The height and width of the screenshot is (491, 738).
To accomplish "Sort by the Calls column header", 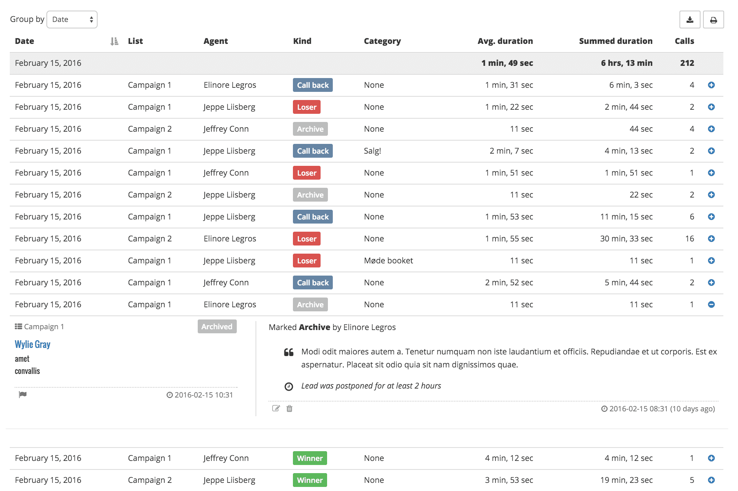I will (x=684, y=41).
